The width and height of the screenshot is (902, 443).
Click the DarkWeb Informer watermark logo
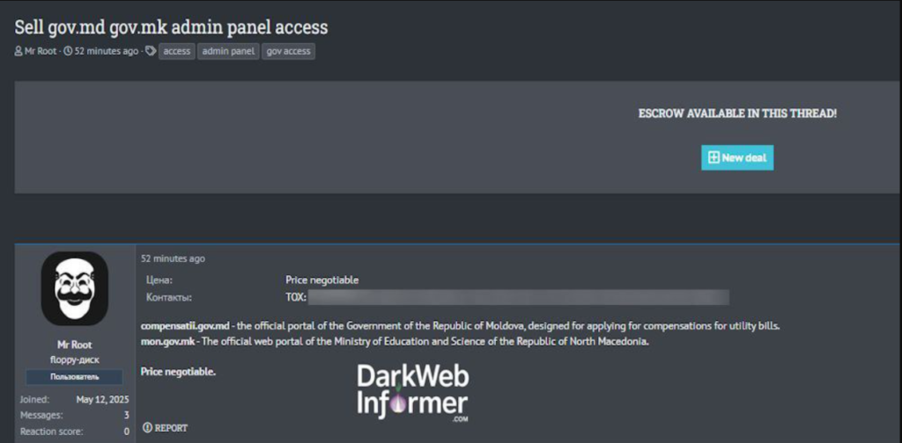click(x=412, y=395)
